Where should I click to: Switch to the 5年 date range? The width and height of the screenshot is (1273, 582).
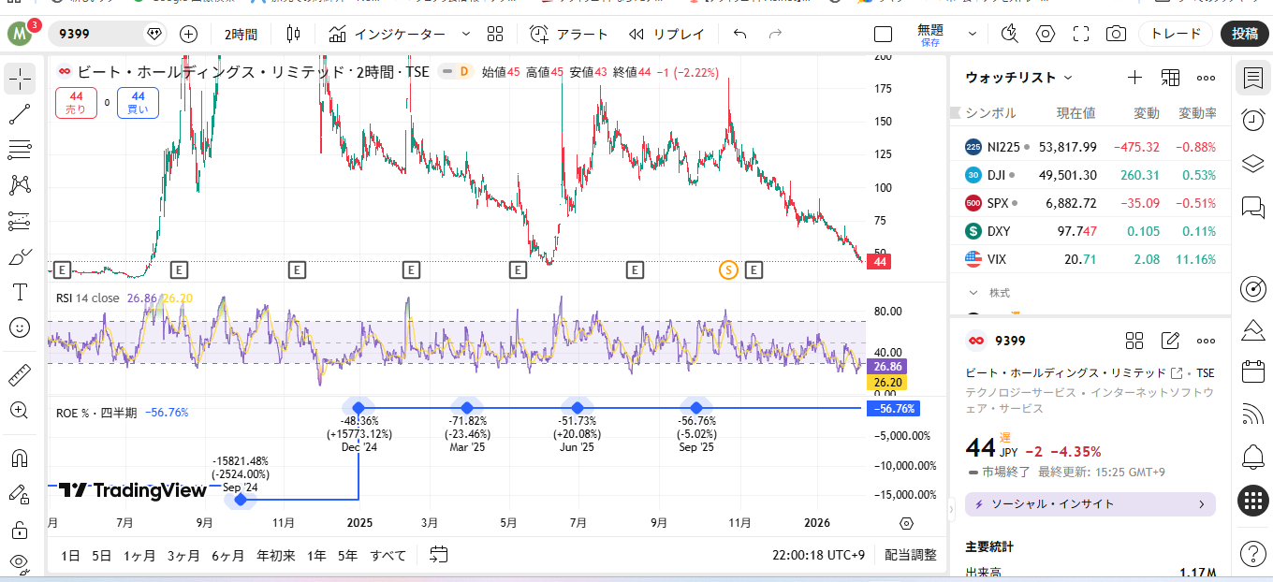click(347, 555)
